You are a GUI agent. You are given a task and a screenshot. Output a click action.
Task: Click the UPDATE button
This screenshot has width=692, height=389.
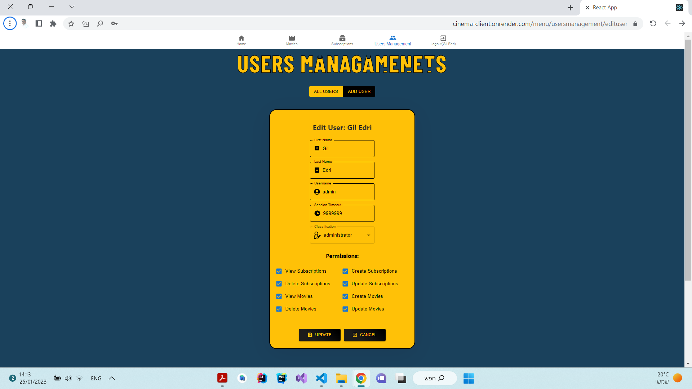pyautogui.click(x=319, y=335)
